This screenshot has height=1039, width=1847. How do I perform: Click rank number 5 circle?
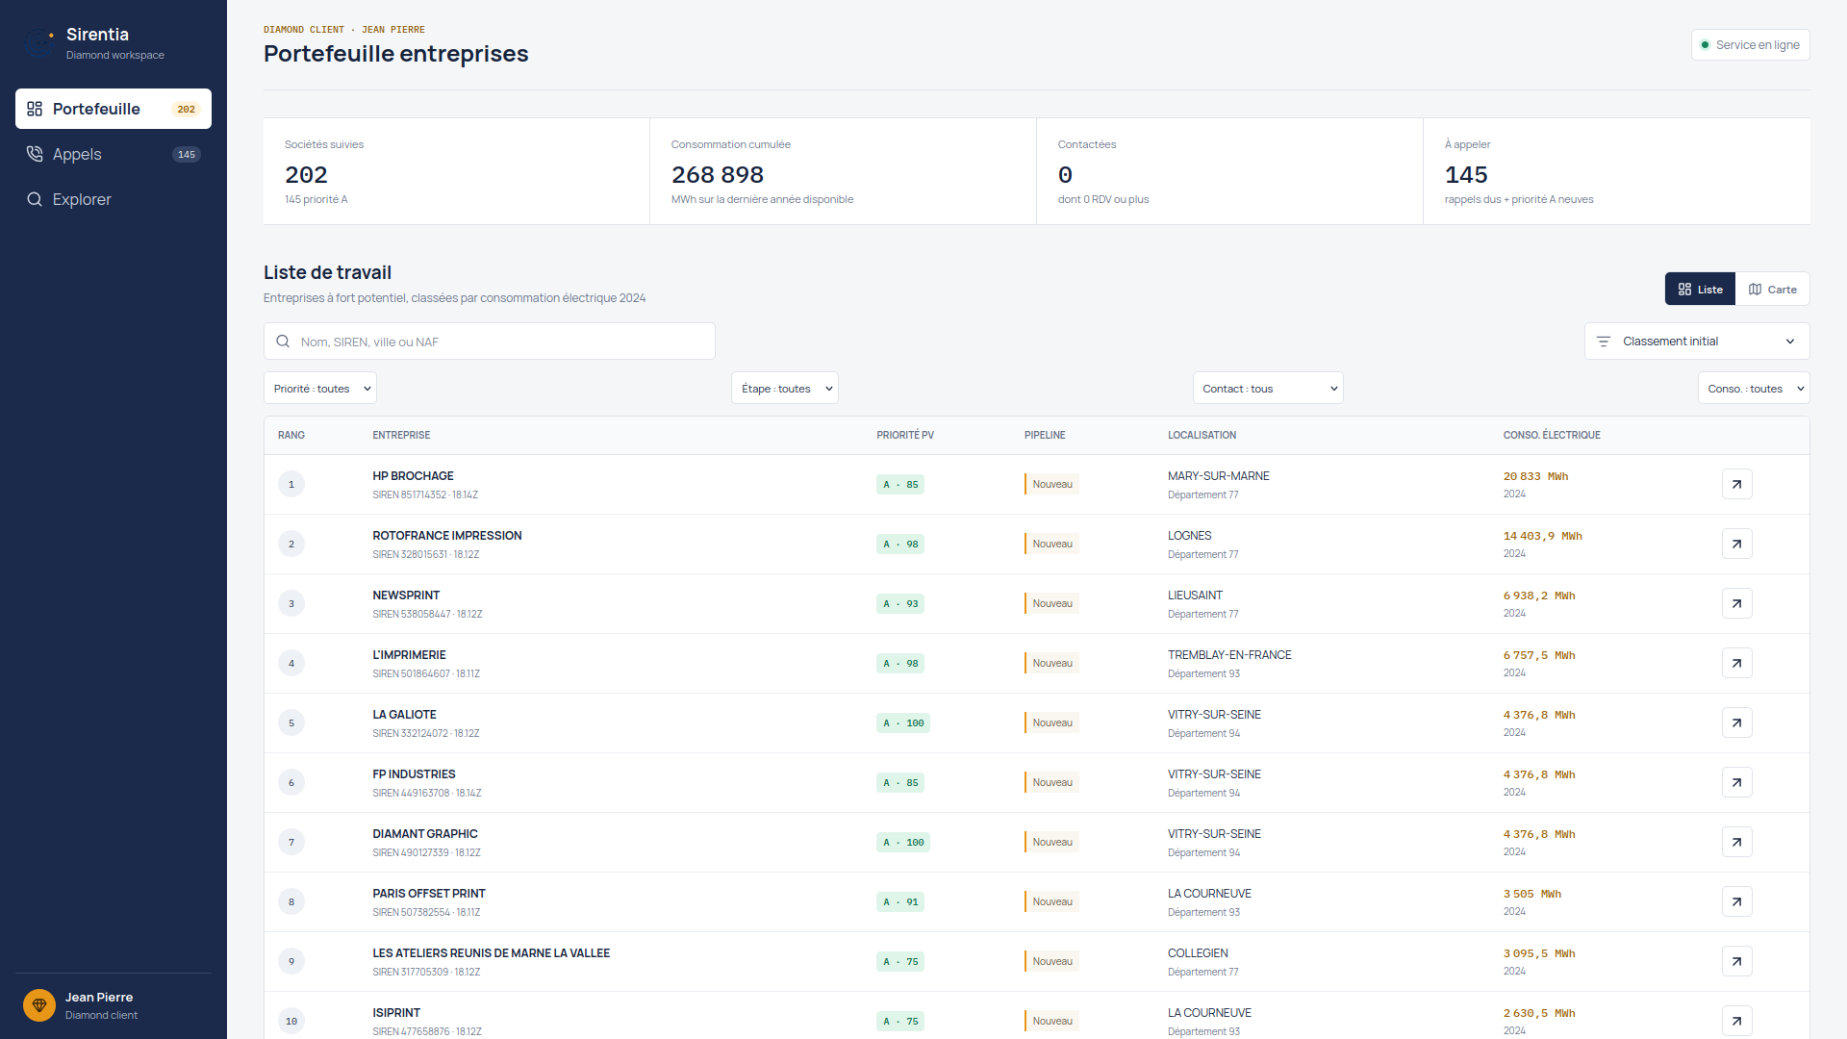pyautogui.click(x=291, y=722)
